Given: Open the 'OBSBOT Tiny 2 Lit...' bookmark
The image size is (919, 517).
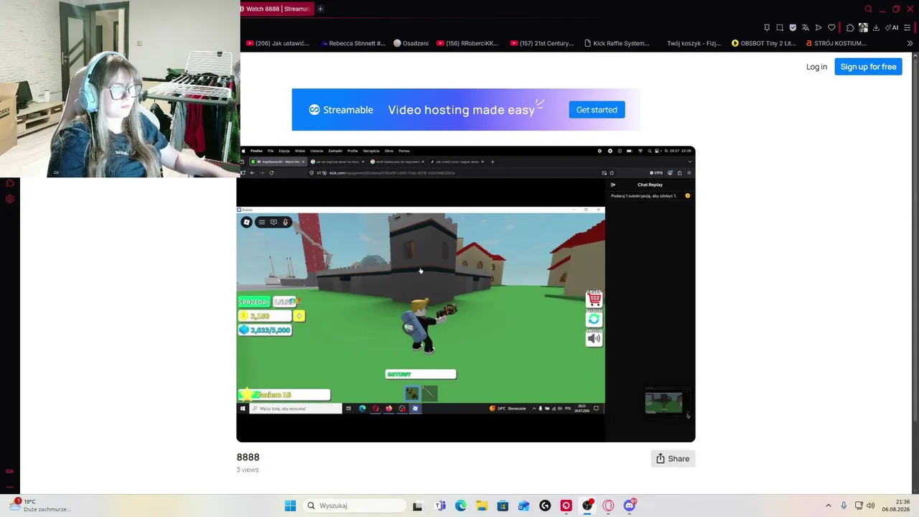Looking at the screenshot, I should [764, 43].
